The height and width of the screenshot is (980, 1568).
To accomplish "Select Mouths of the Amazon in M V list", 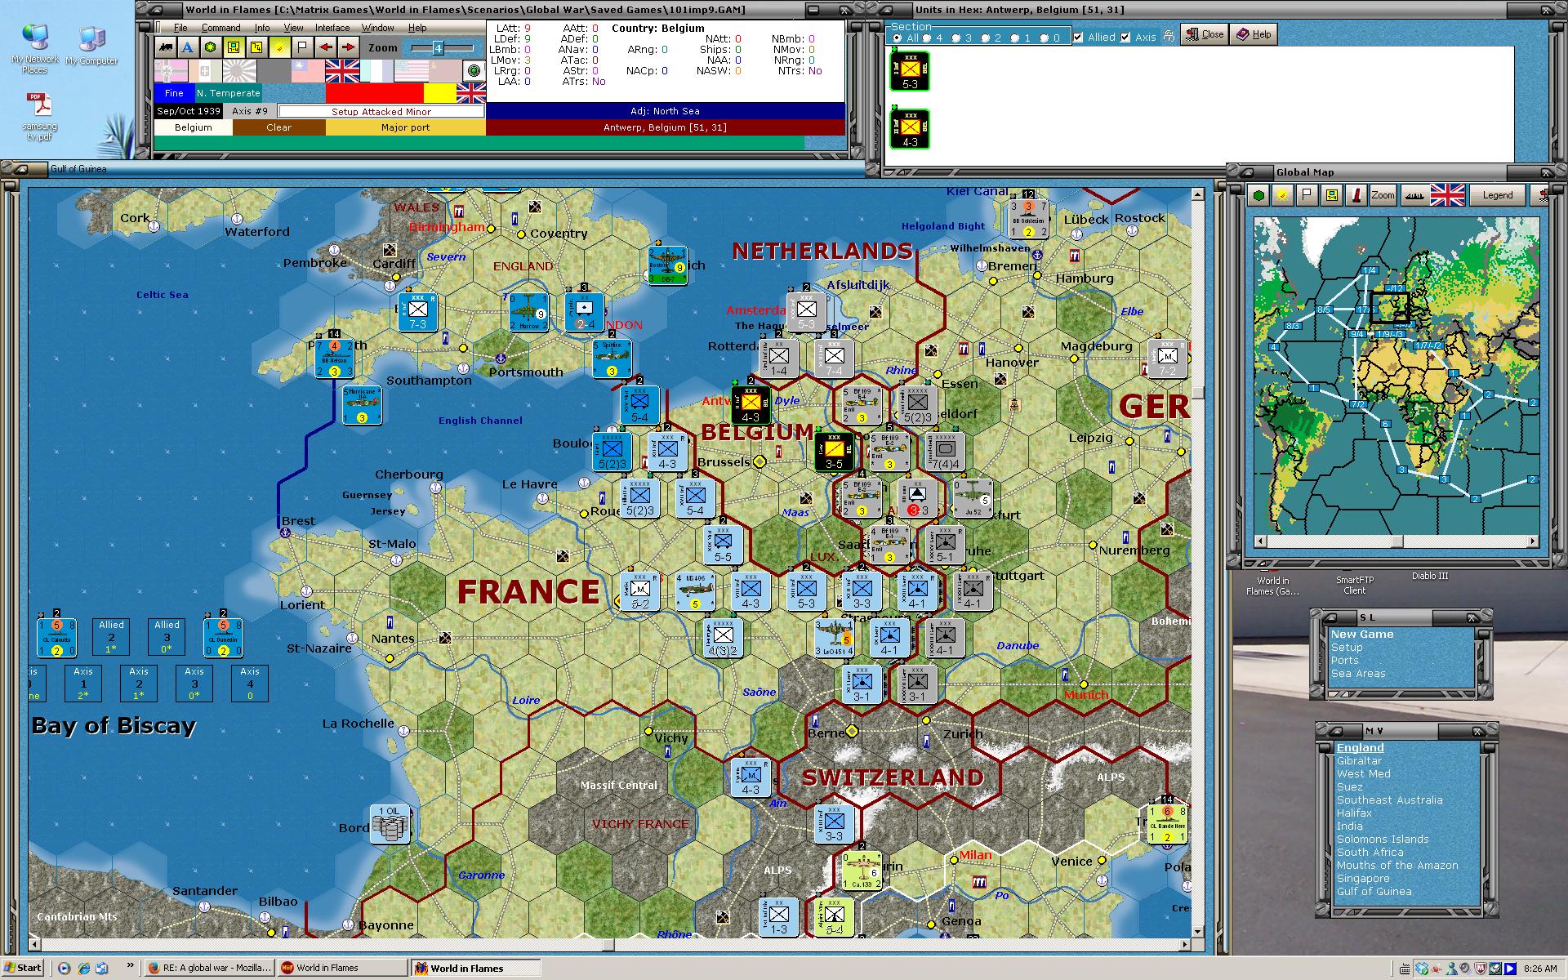I will pos(1397,866).
